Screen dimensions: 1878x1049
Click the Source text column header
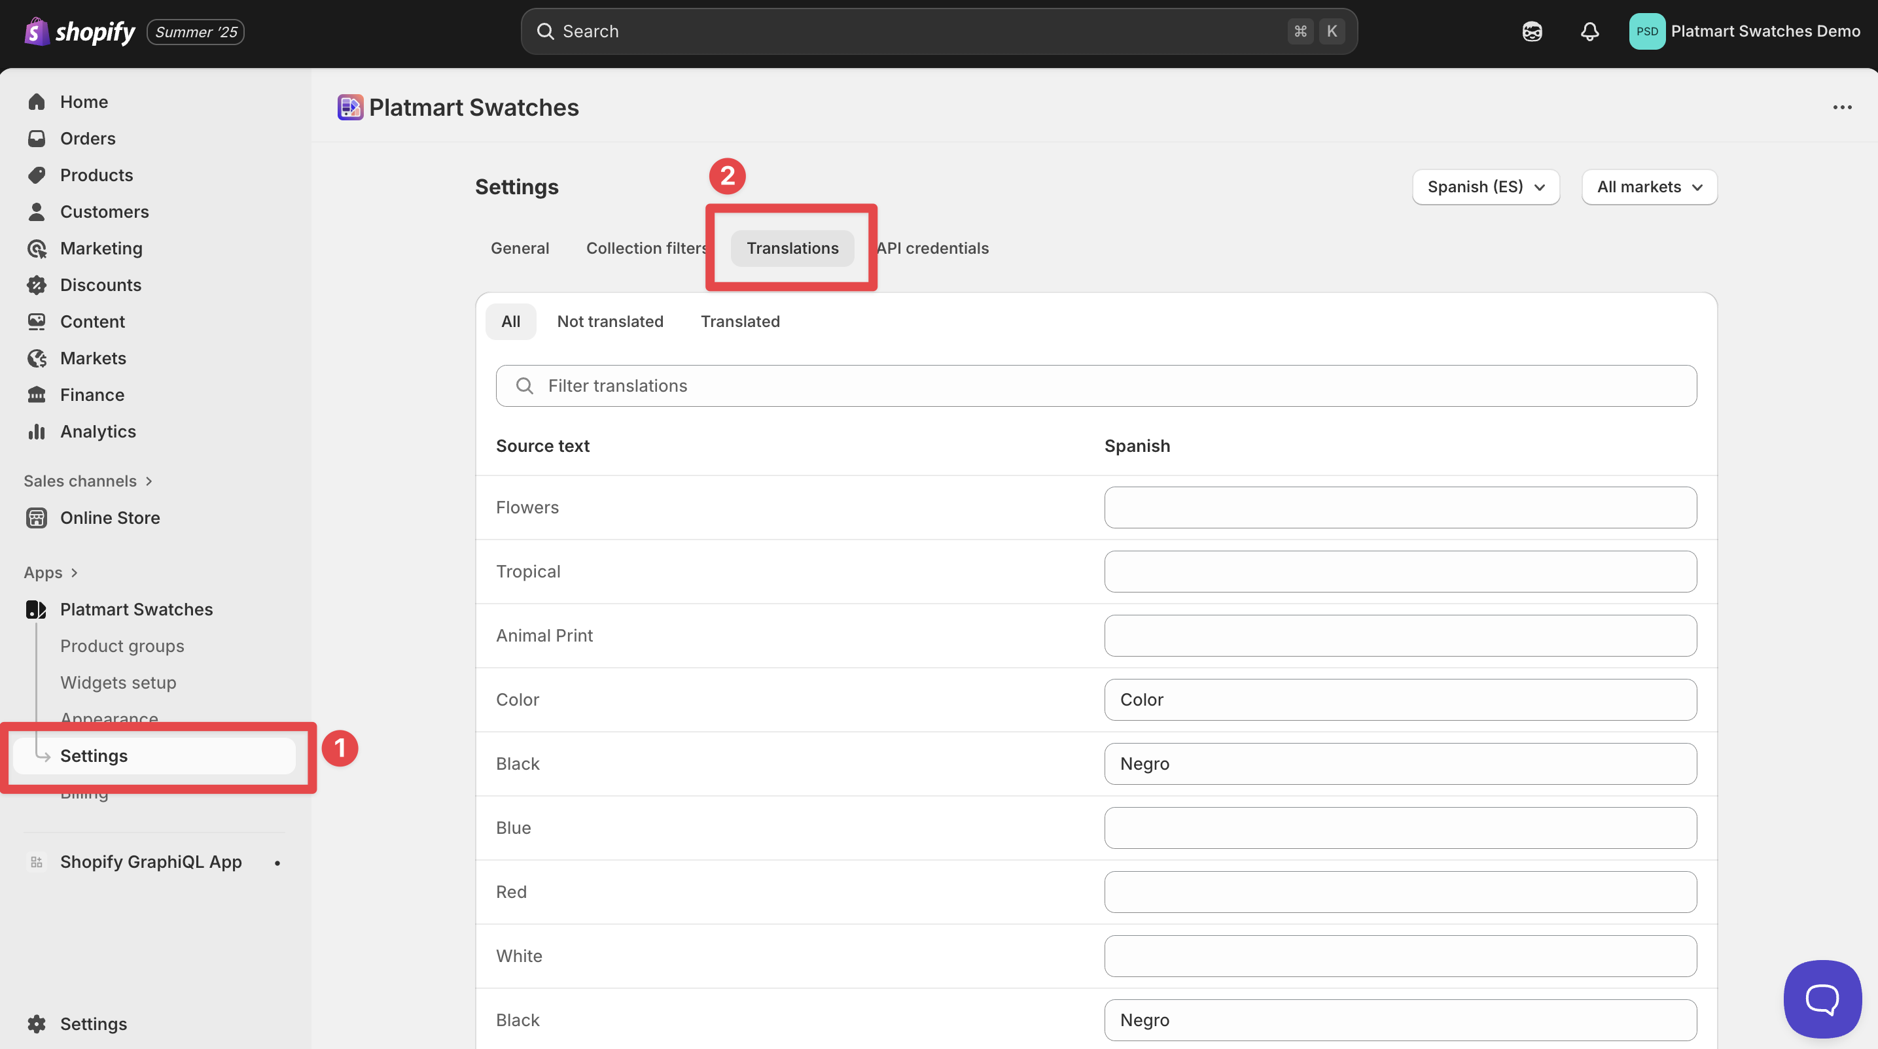pyautogui.click(x=542, y=447)
